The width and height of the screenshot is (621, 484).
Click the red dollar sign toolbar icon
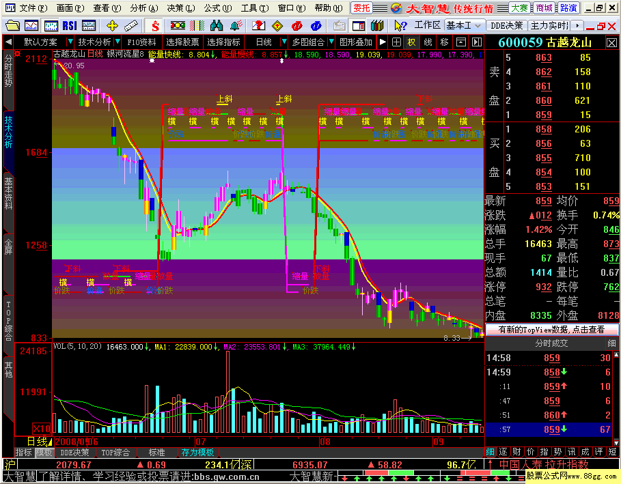(x=155, y=26)
